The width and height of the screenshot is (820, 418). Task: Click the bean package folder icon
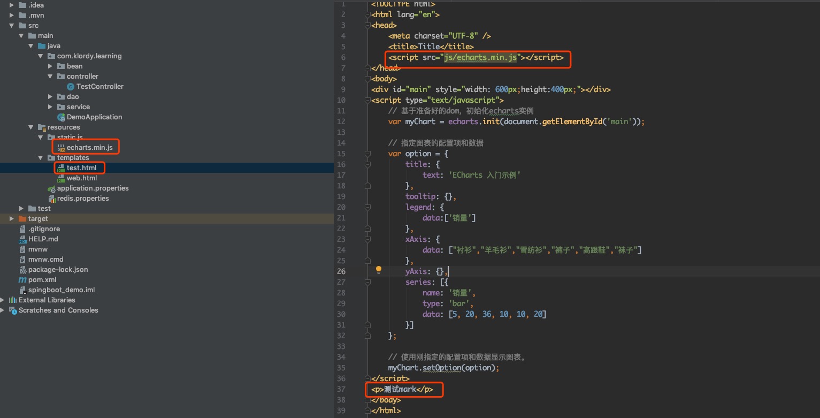pyautogui.click(x=61, y=66)
